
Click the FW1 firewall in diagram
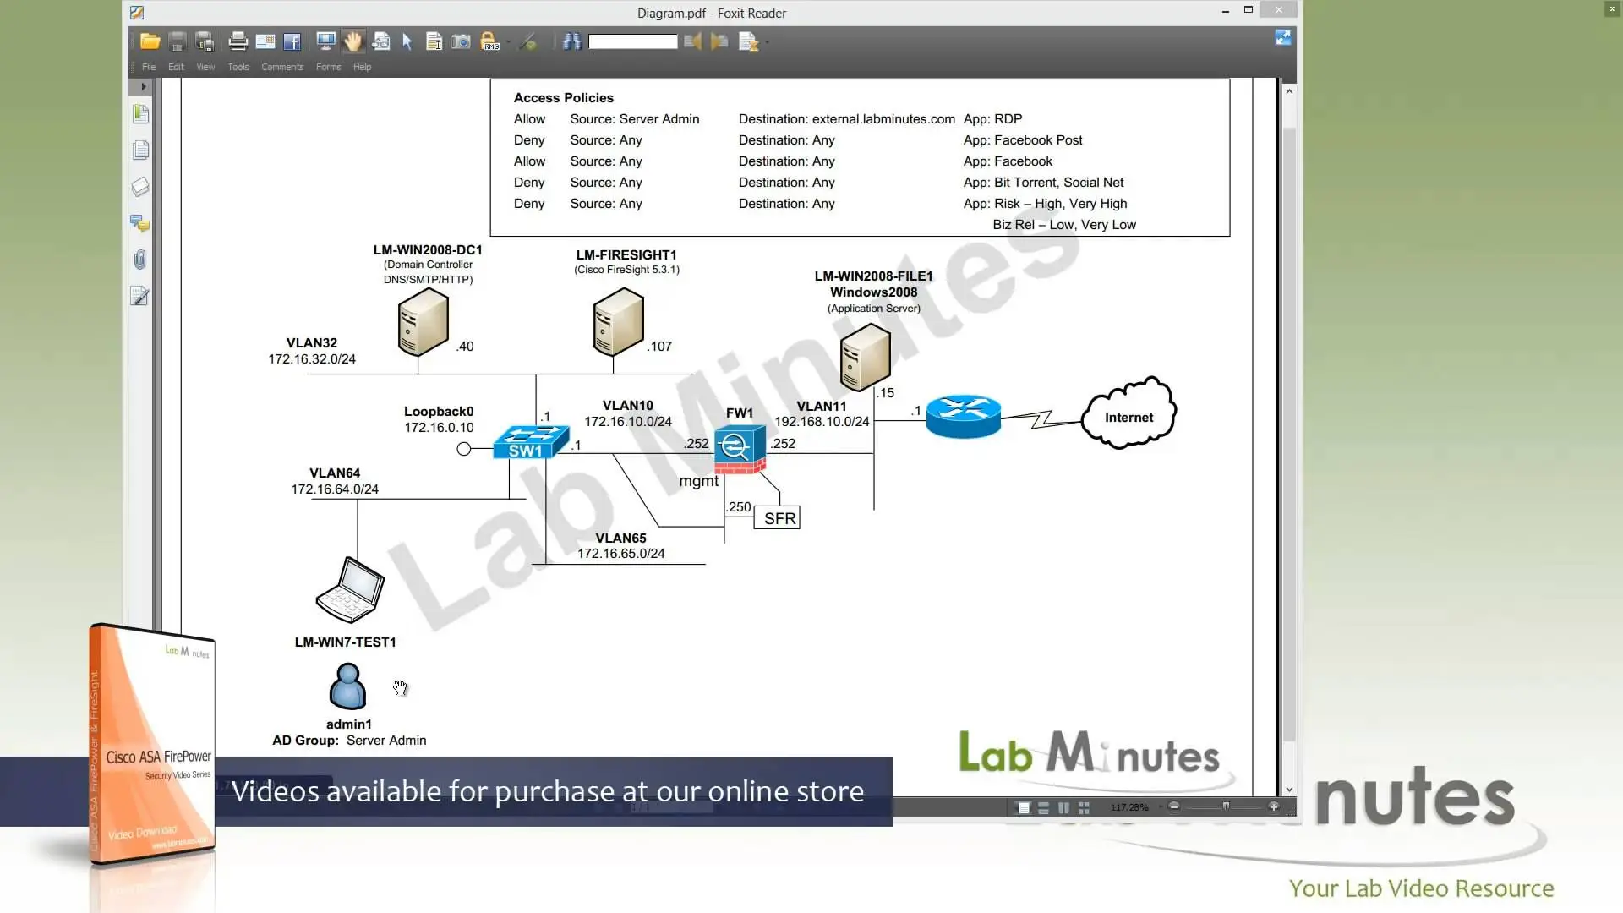(x=740, y=449)
